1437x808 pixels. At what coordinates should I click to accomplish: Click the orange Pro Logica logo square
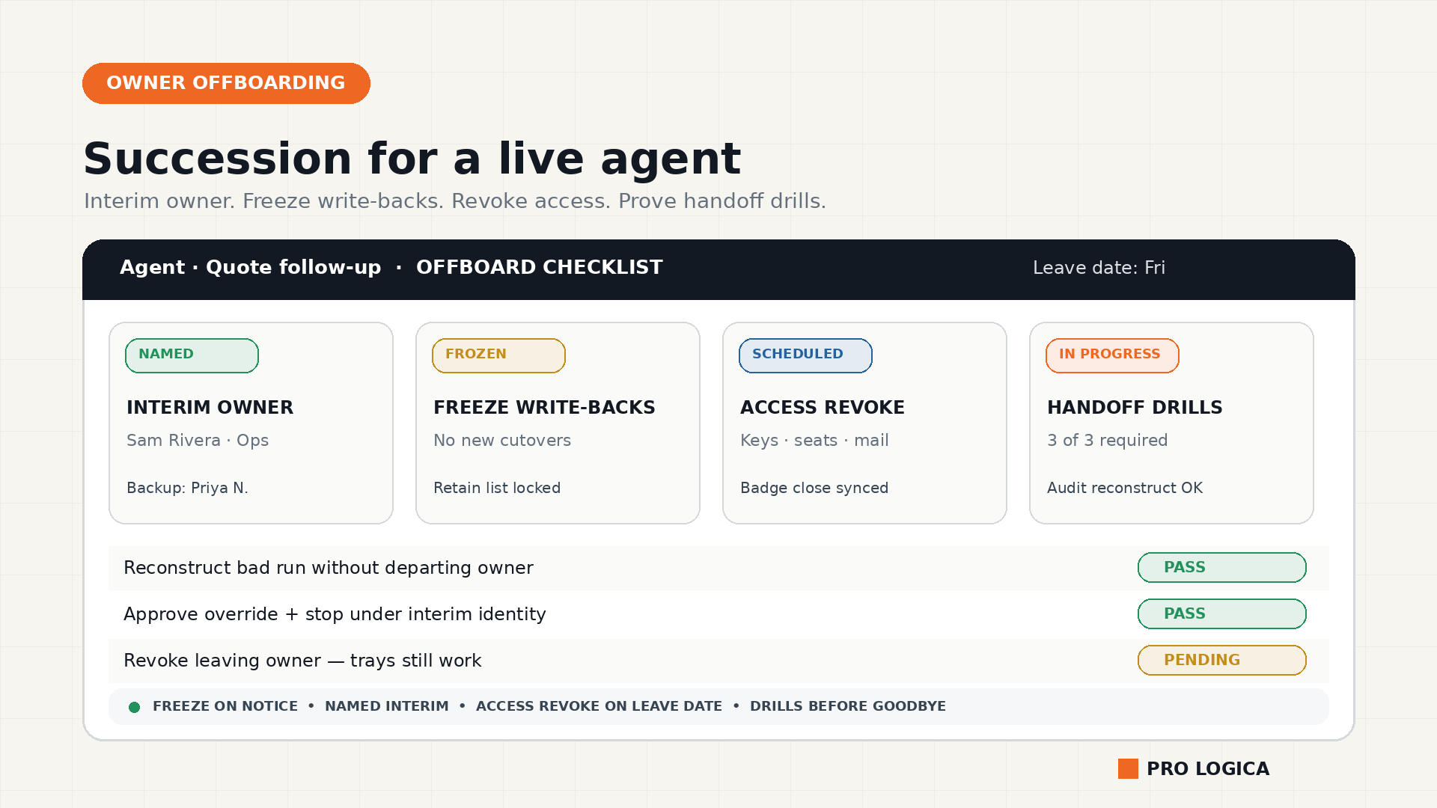pyautogui.click(x=1128, y=769)
